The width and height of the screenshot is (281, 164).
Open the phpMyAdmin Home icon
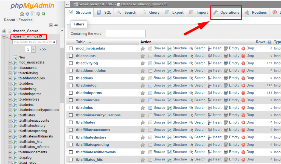[22, 14]
